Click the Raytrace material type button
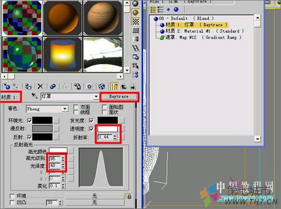This screenshot has height=209, width=281. 119,96
